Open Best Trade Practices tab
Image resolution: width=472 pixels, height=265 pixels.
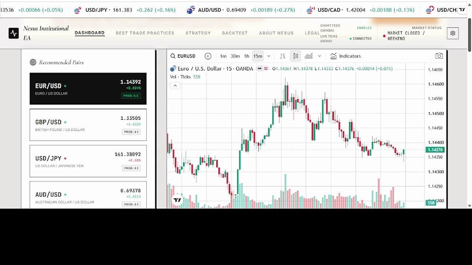145,33
